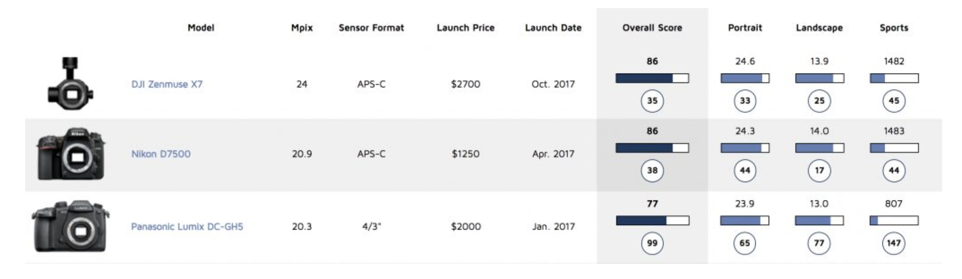Click the Nikon D7500 camera image
Image resolution: width=962 pixels, height=279 pixels.
point(71,154)
